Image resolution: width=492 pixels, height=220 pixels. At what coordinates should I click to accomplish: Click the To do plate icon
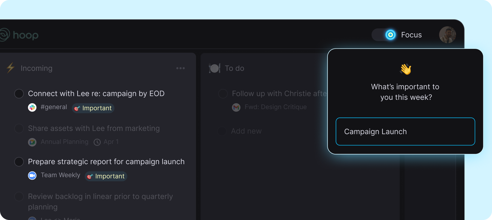[x=214, y=68]
